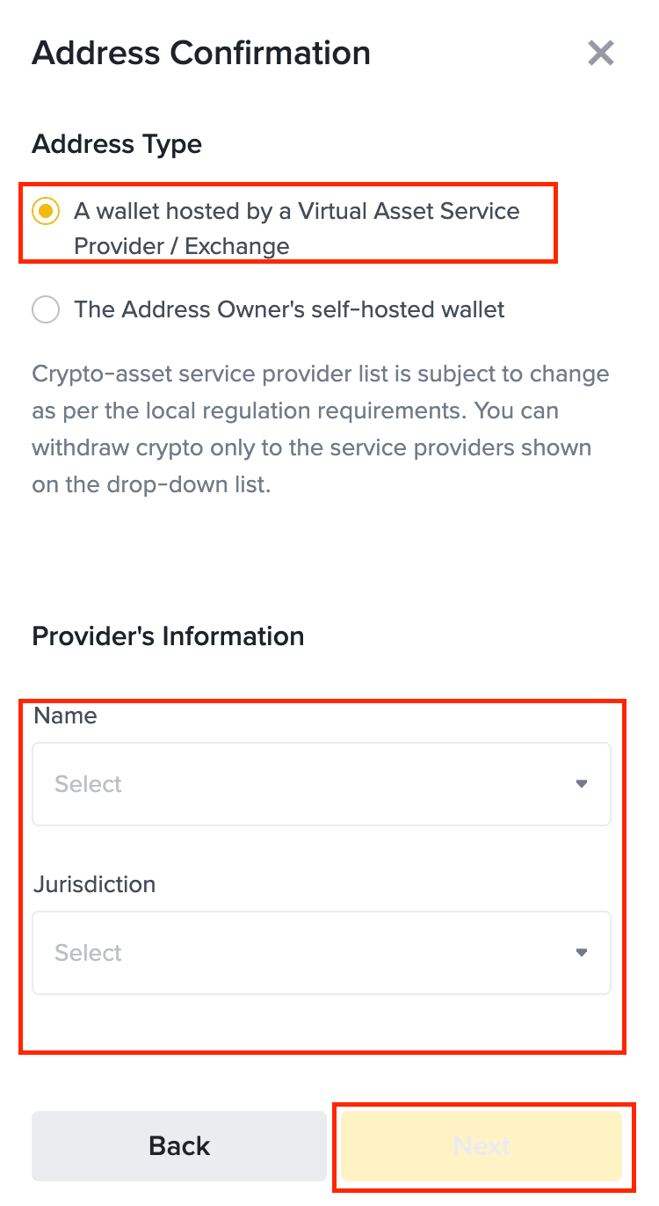Screen dimensions: 659x1206
Task: Click the 'Select' placeholder in the Jurisdiction field
Action: click(x=88, y=953)
